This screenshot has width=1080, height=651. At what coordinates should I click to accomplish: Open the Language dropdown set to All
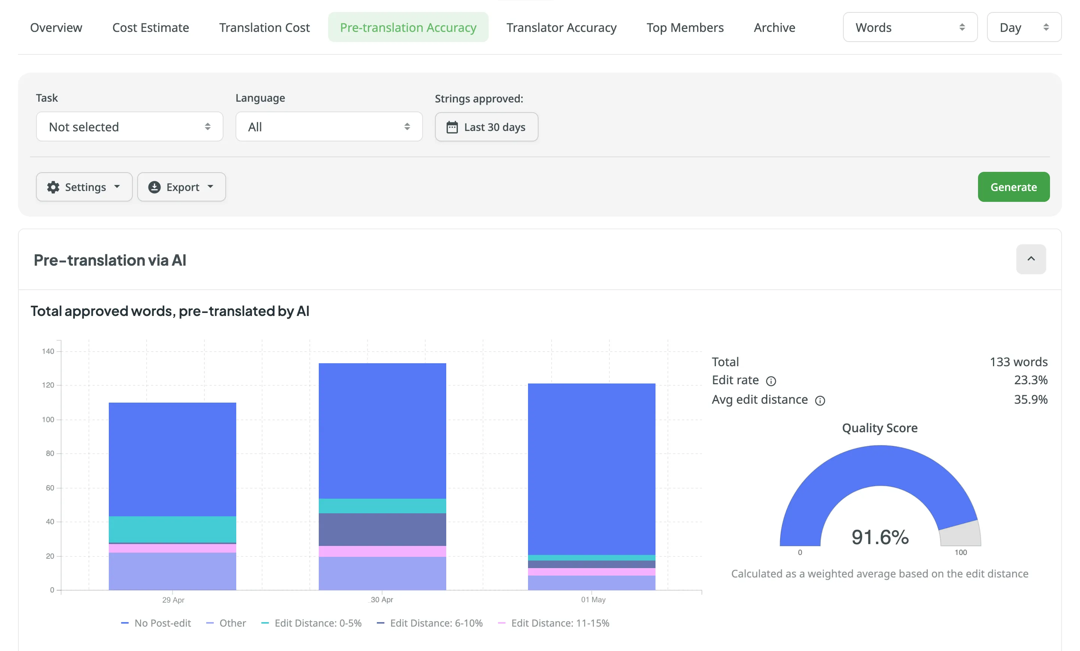329,127
